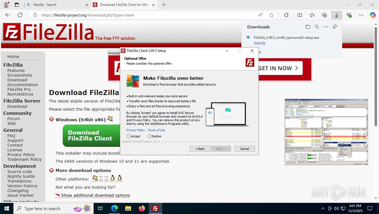The image size is (379, 214).
Task: Add this page to favorites star
Action: click(271, 15)
